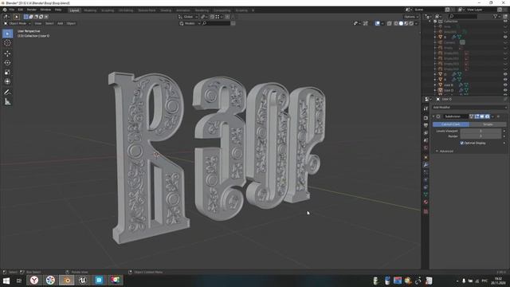Screen dimensions: 510x287
Task: Switch to the Shading workspace tab
Action: pos(166,10)
